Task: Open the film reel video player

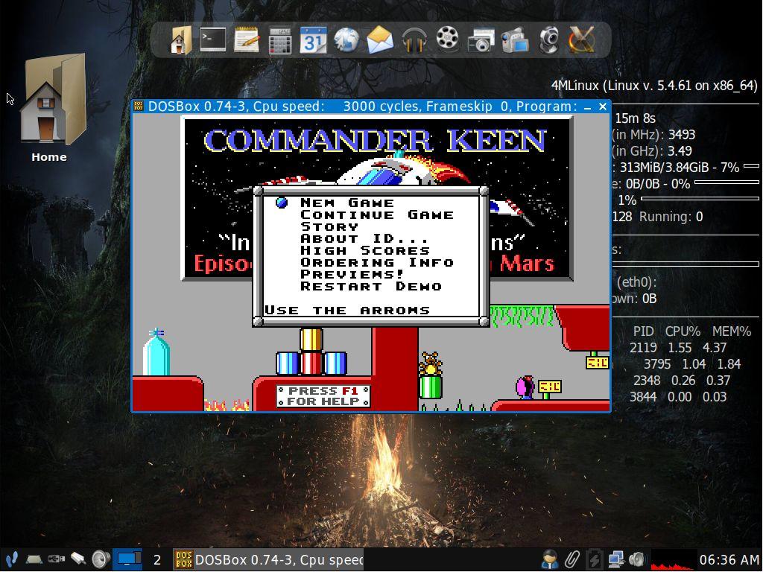Action: point(447,39)
